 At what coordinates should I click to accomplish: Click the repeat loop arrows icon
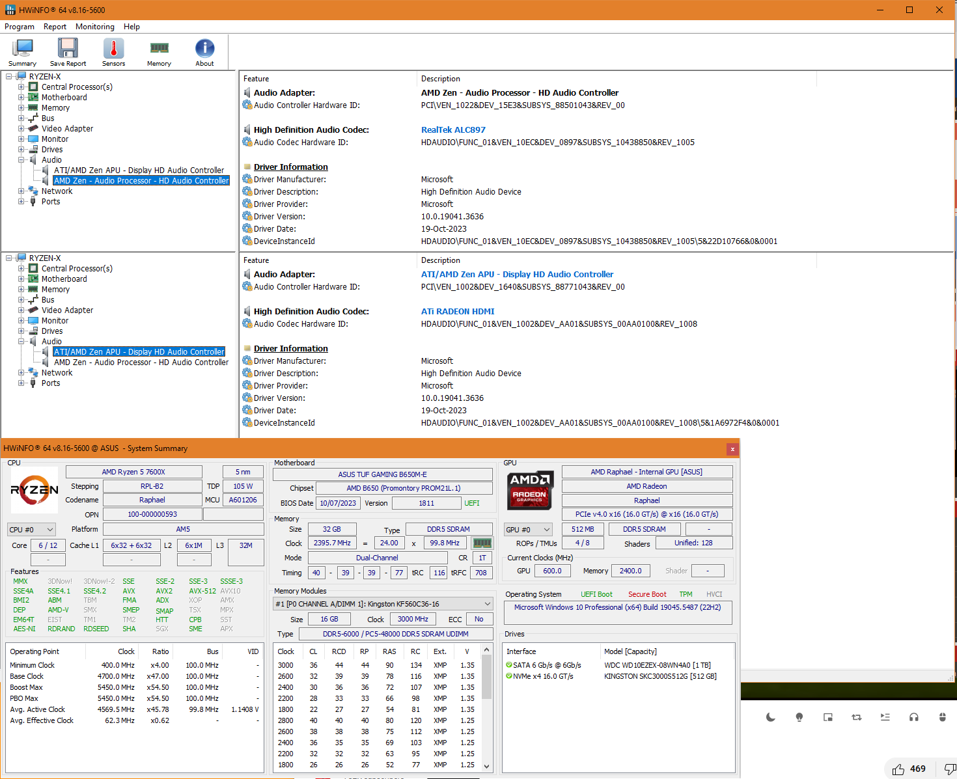coord(857,717)
